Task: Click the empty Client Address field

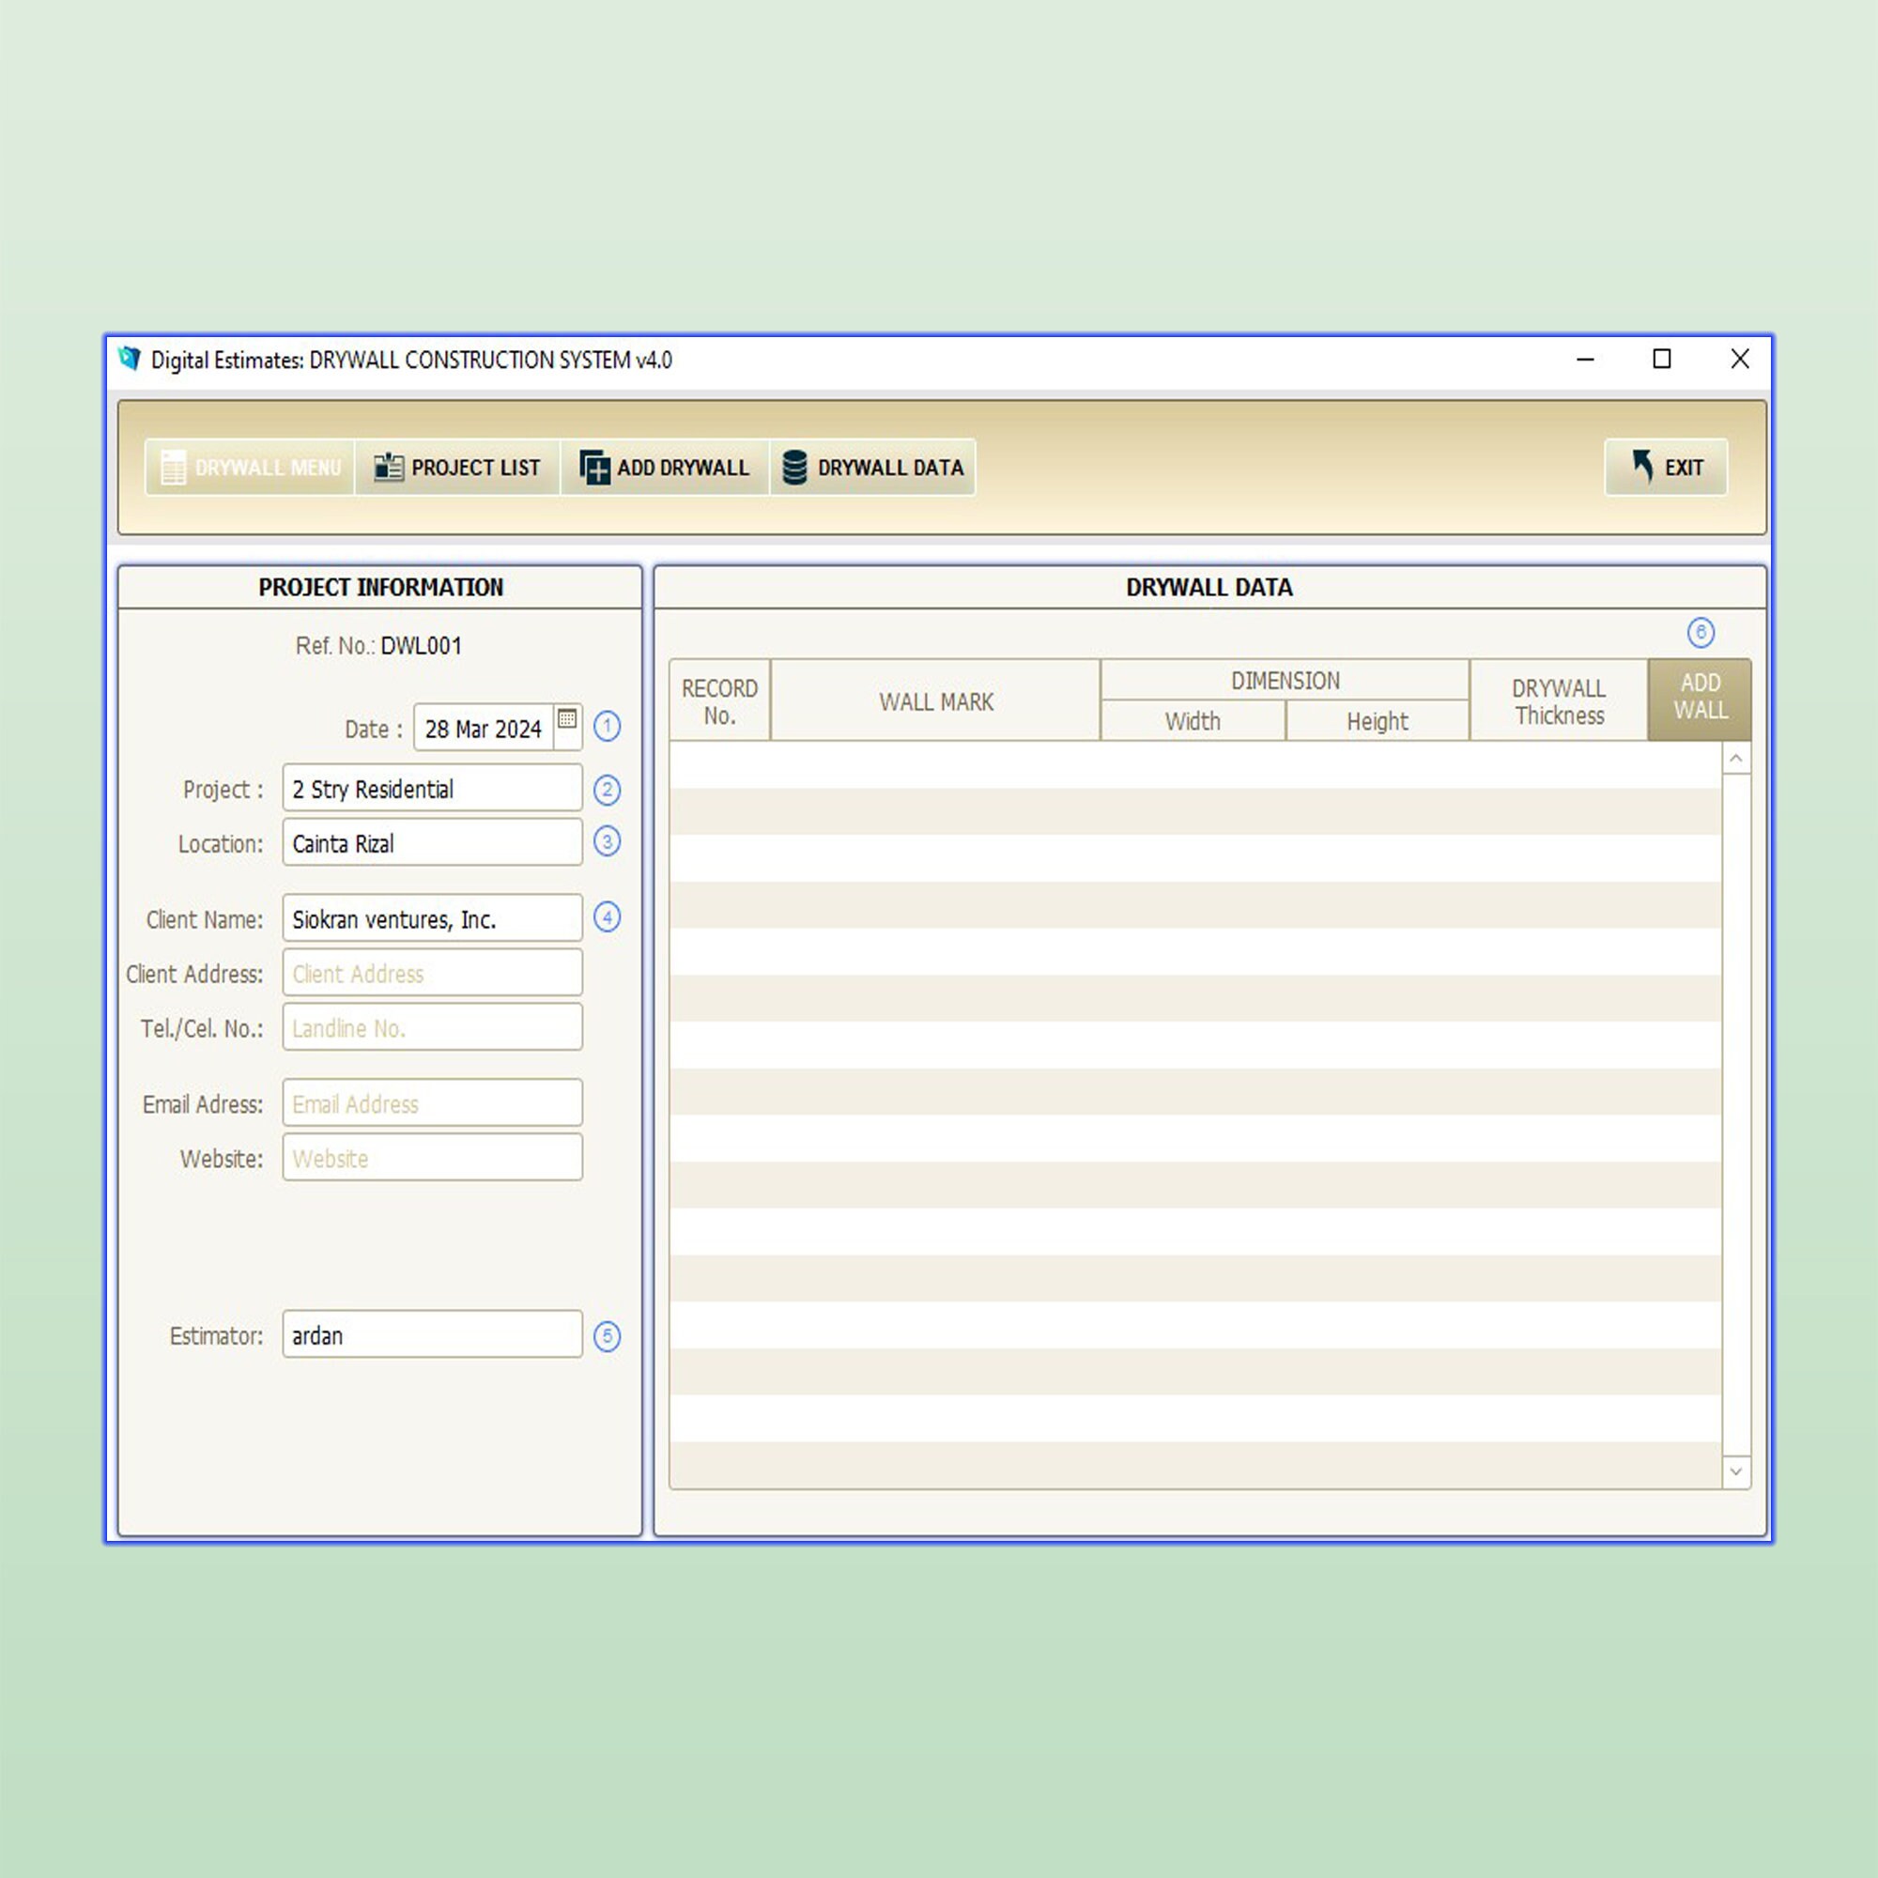Action: click(431, 972)
